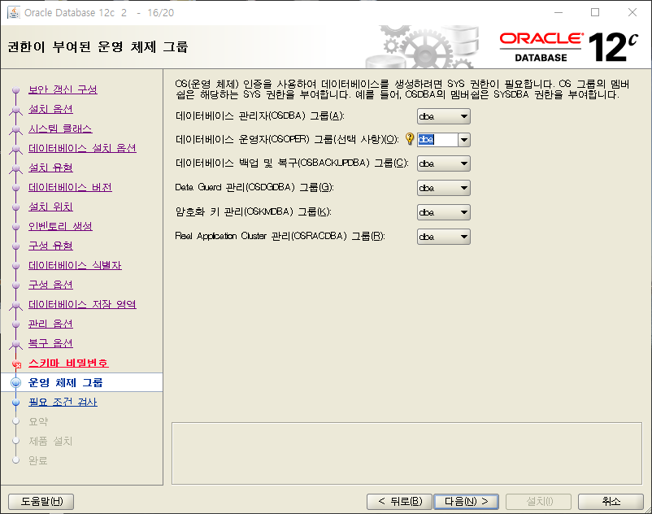Go to 관리 옵션 step
652x514 pixels.
click(x=50, y=324)
